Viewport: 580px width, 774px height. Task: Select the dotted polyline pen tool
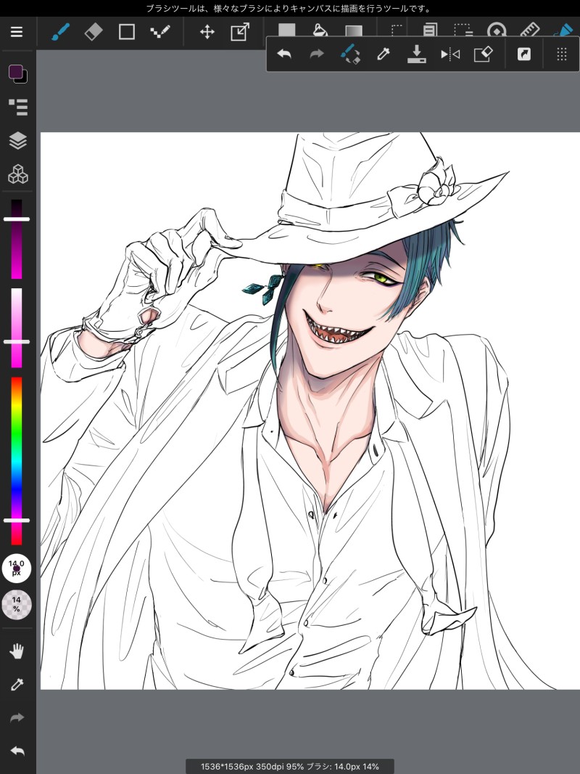(x=160, y=32)
